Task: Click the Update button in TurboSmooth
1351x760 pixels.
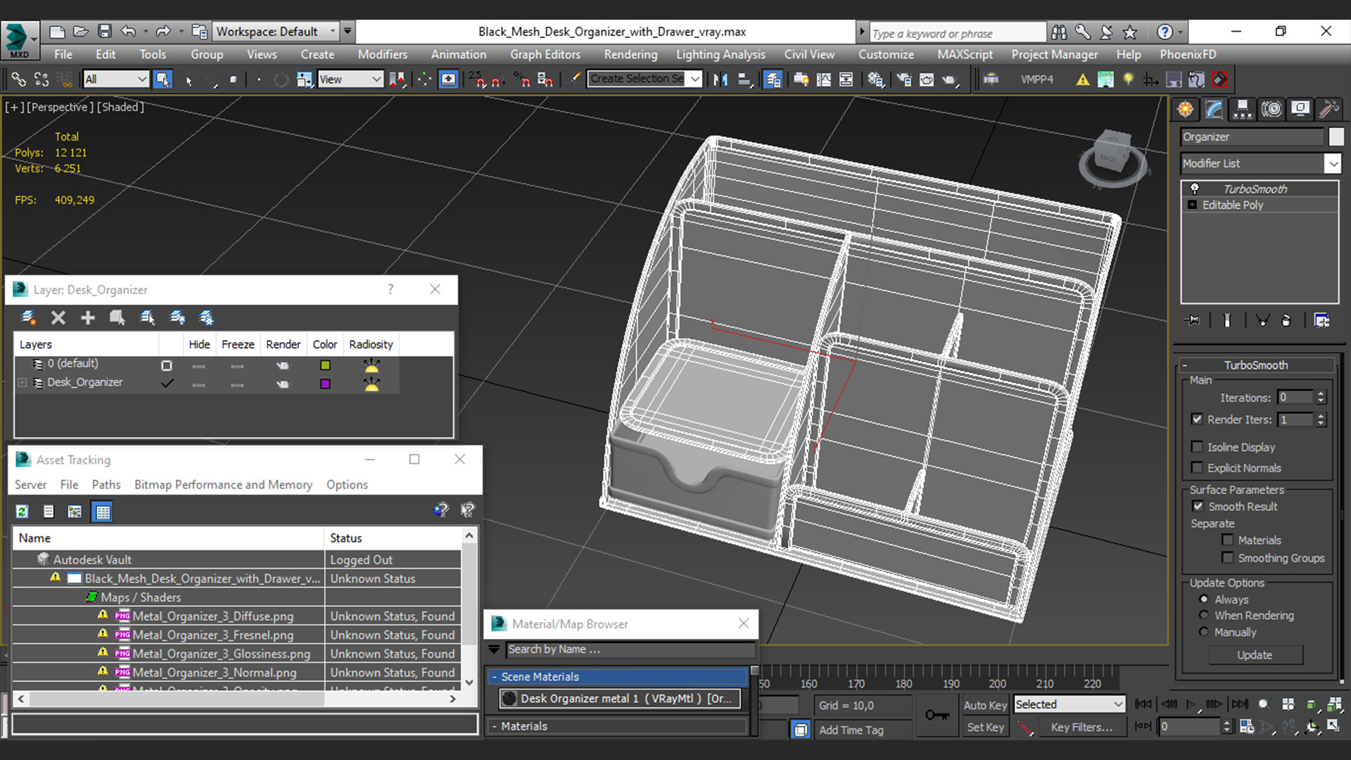Action: point(1255,654)
